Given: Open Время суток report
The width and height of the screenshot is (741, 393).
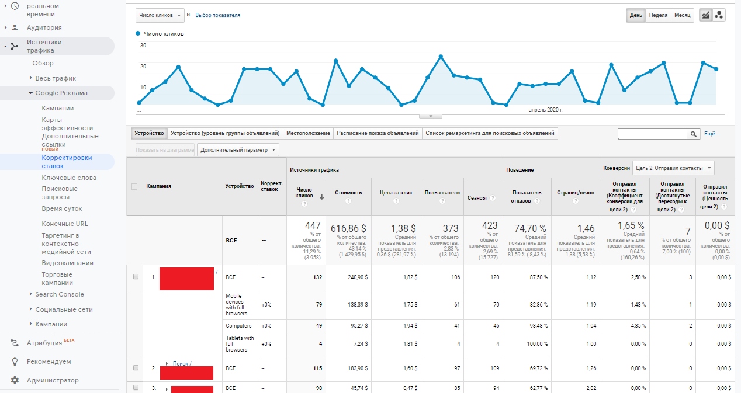Looking at the screenshot, I should point(62,208).
